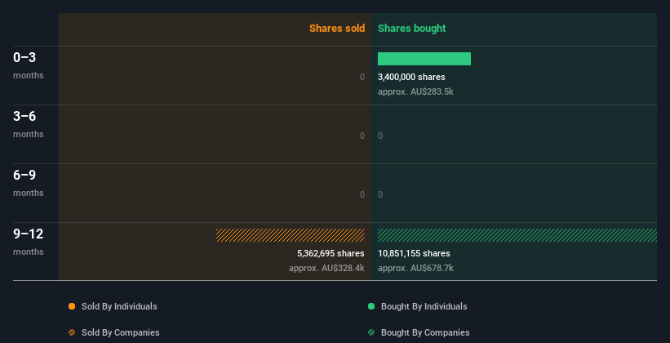Click the approx. AU$283.5k amount

tap(415, 91)
